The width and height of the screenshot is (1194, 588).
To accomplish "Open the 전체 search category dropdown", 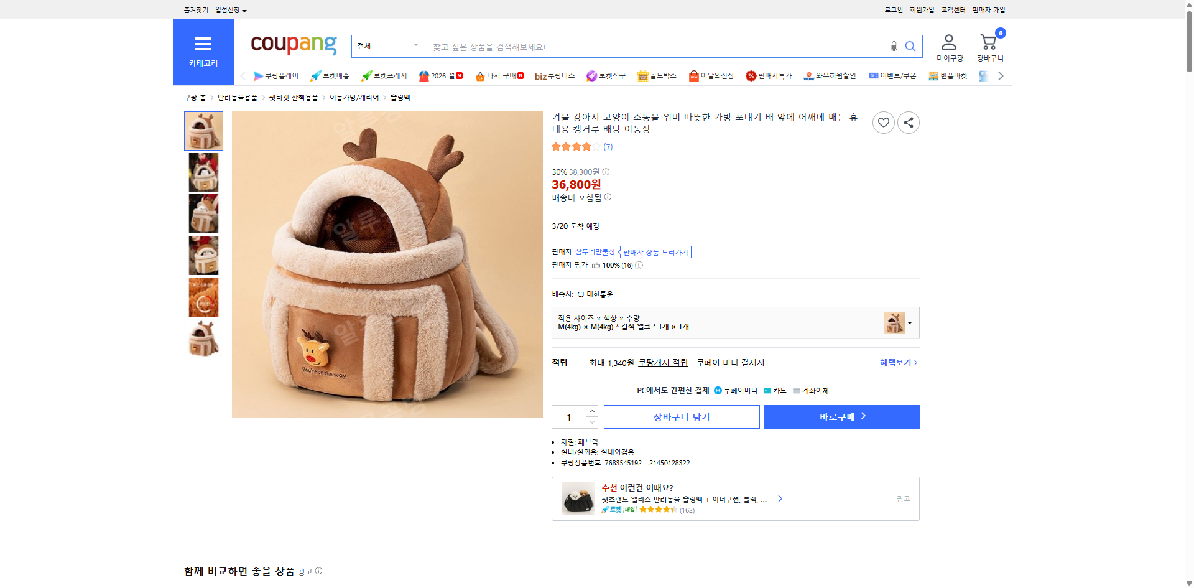I will pyautogui.click(x=388, y=46).
